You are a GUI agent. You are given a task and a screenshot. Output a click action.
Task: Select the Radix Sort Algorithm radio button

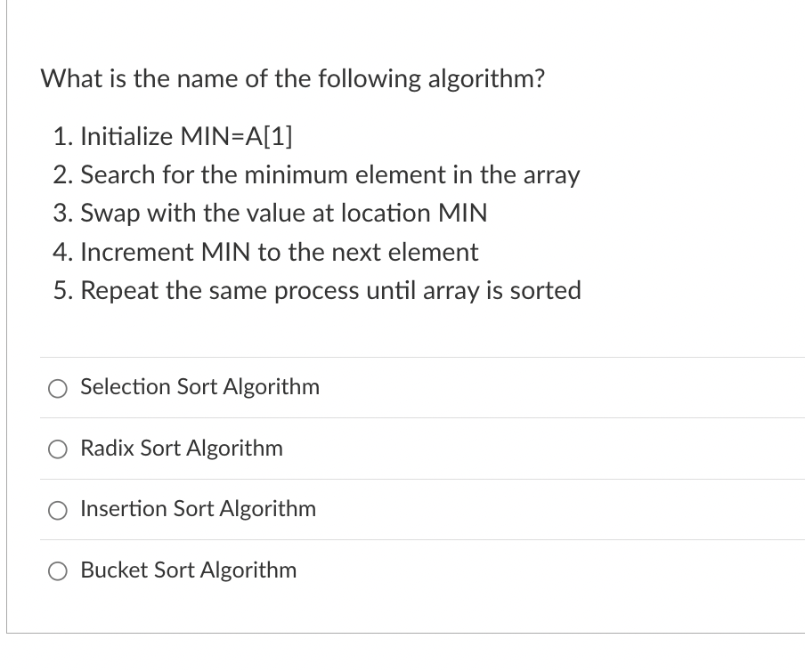pyautogui.click(x=58, y=449)
